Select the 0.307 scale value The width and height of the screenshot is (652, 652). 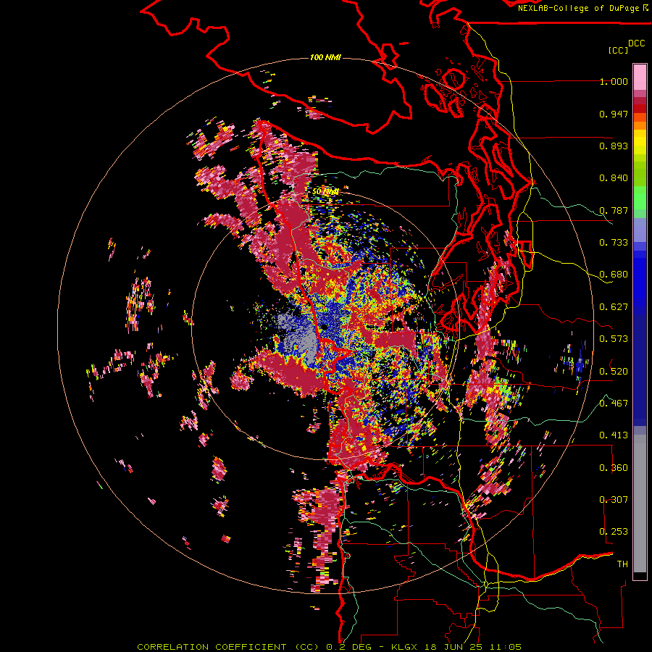point(614,499)
